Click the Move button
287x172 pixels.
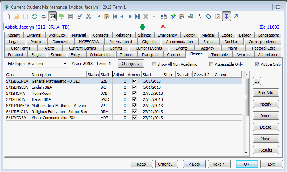click(266, 139)
